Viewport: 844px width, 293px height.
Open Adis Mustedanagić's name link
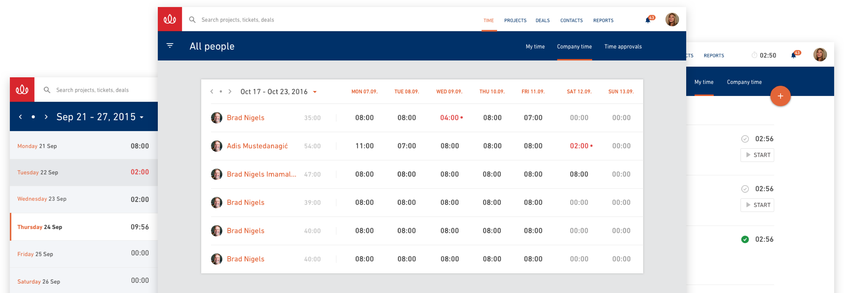pyautogui.click(x=257, y=146)
